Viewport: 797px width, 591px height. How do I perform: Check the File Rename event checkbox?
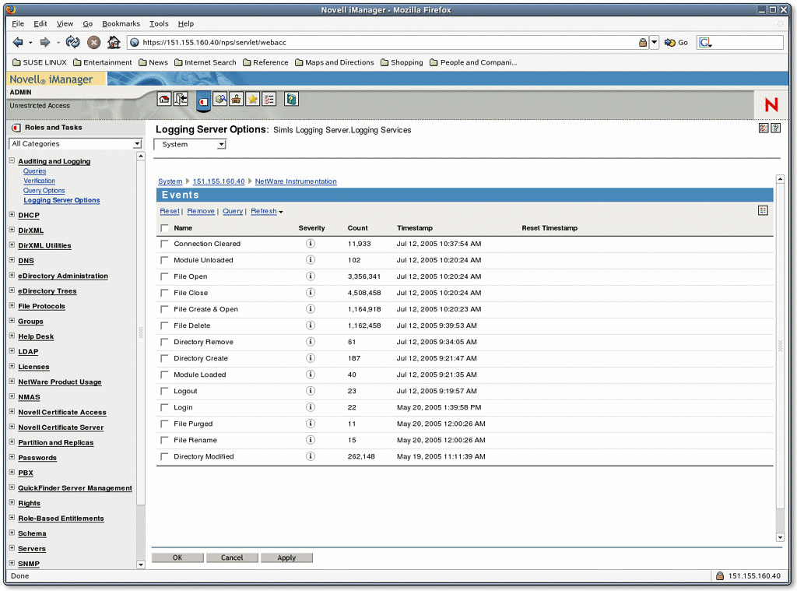164,441
